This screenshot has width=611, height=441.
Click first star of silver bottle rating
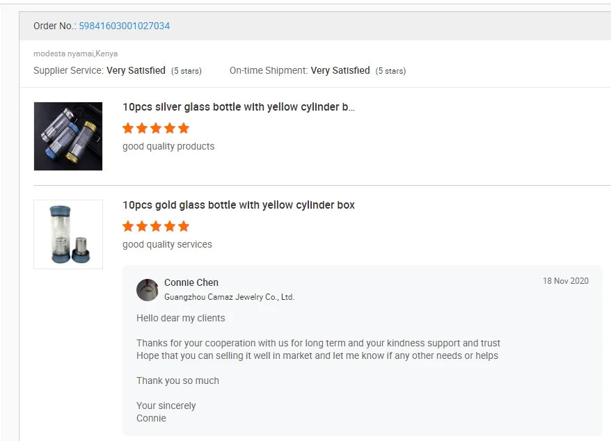click(x=128, y=128)
